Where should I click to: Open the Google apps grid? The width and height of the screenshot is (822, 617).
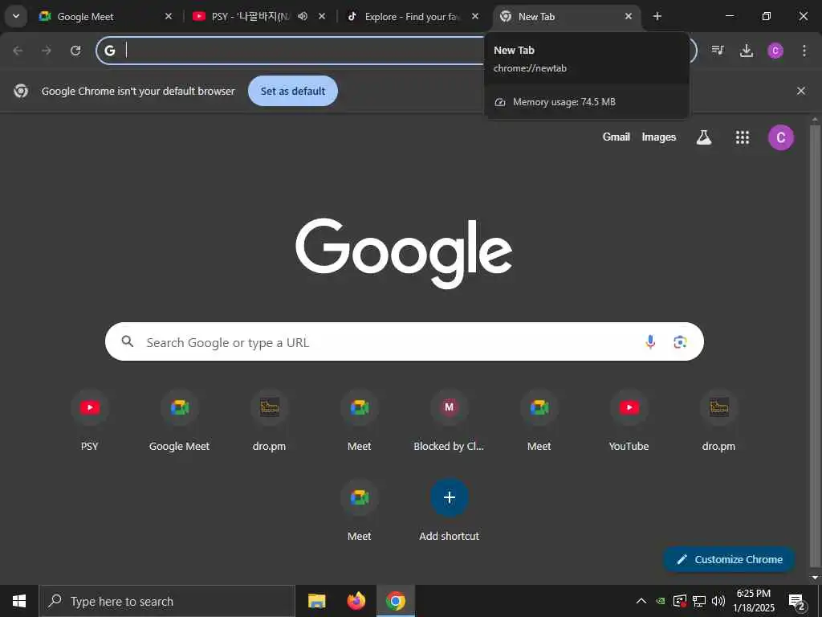(743, 137)
